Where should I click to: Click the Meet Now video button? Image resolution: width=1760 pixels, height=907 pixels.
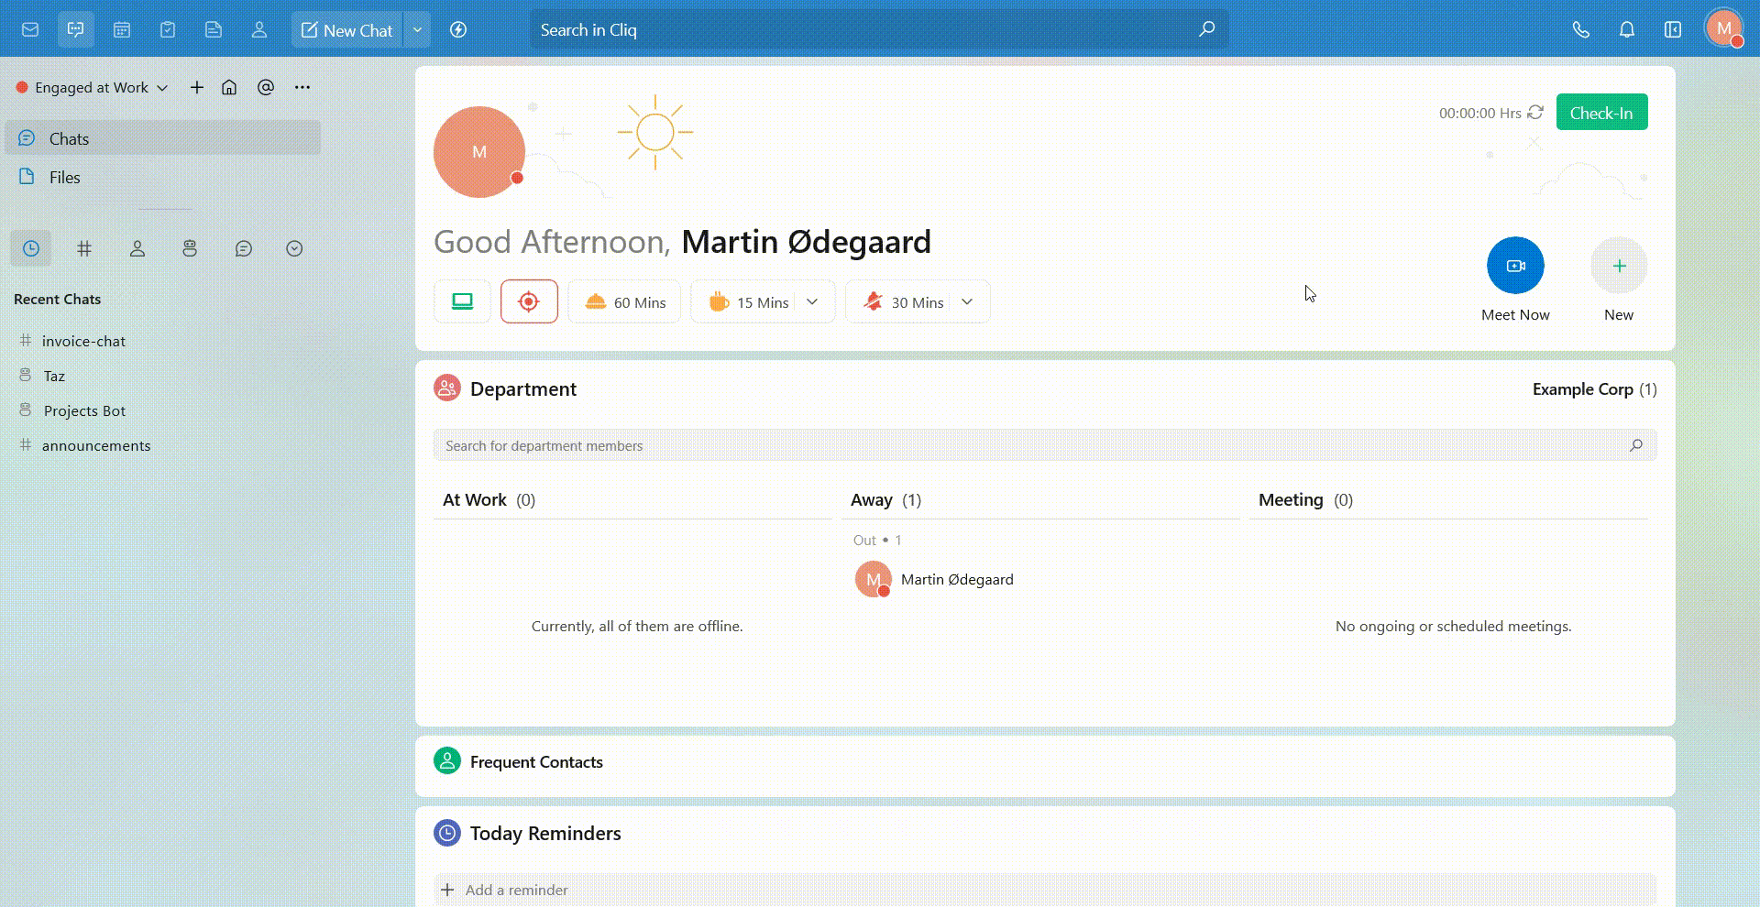coord(1514,266)
